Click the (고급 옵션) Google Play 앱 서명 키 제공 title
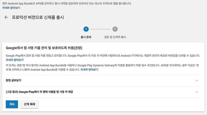This screenshot has height=115, width=207. click(x=39, y=92)
